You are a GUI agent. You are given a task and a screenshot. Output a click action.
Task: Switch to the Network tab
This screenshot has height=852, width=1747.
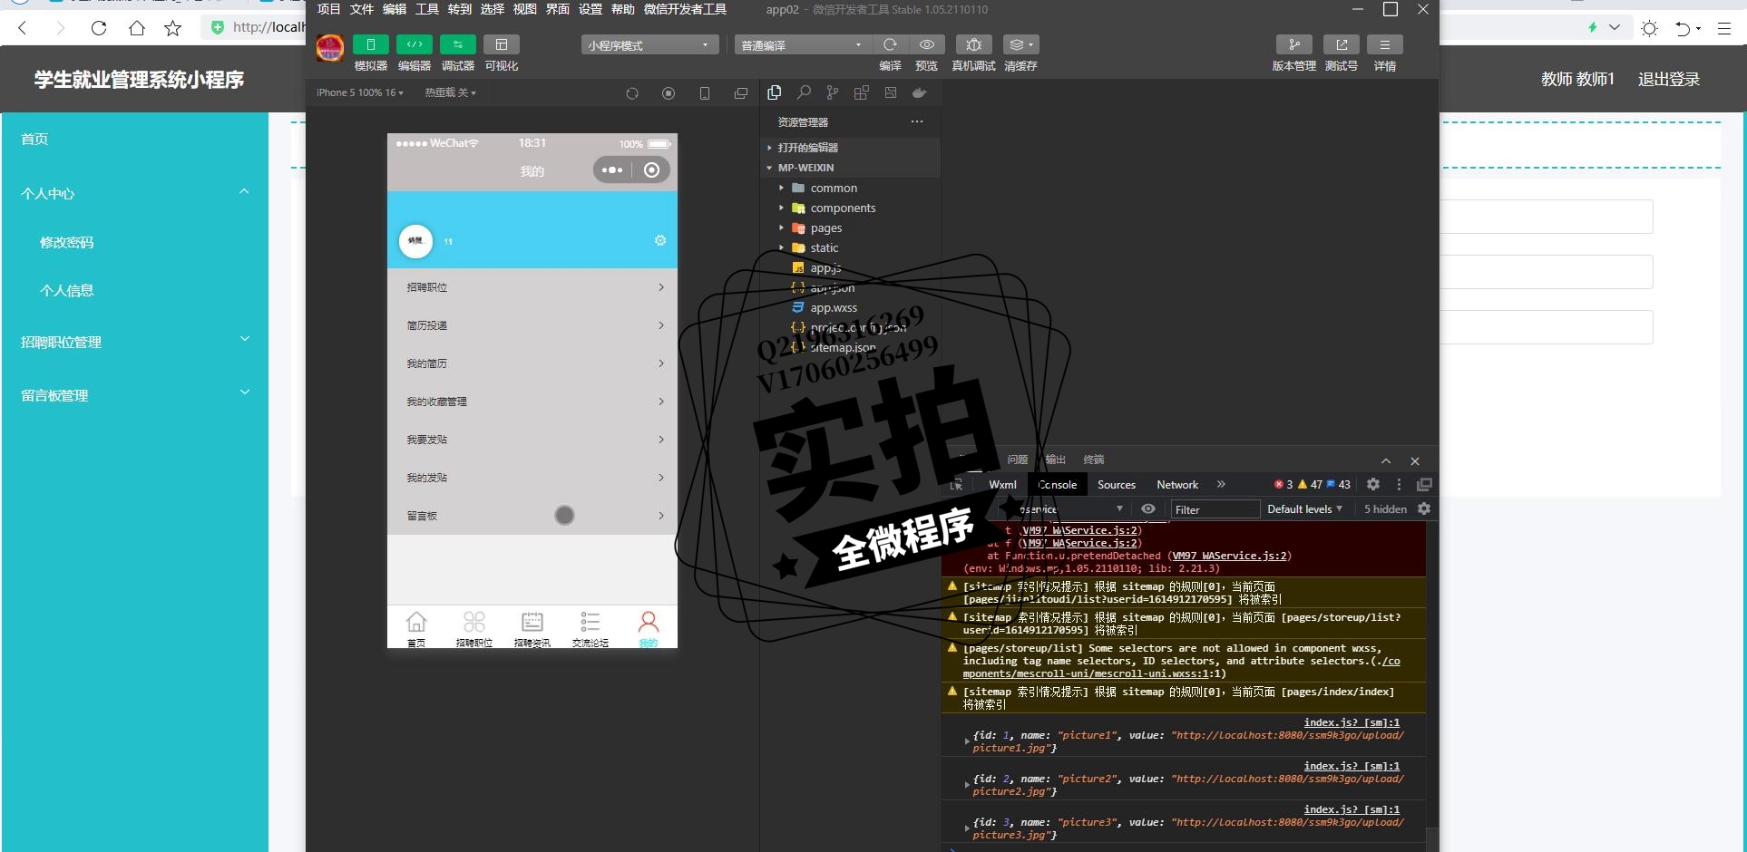tap(1177, 485)
